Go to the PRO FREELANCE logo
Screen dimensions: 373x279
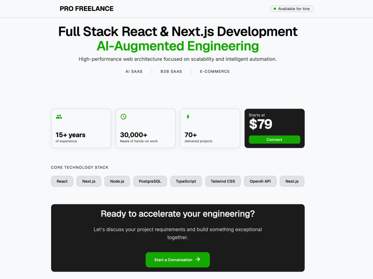tap(87, 9)
